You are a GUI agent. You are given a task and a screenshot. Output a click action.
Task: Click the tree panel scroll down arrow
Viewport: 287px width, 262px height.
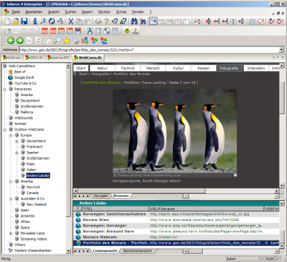68,251
